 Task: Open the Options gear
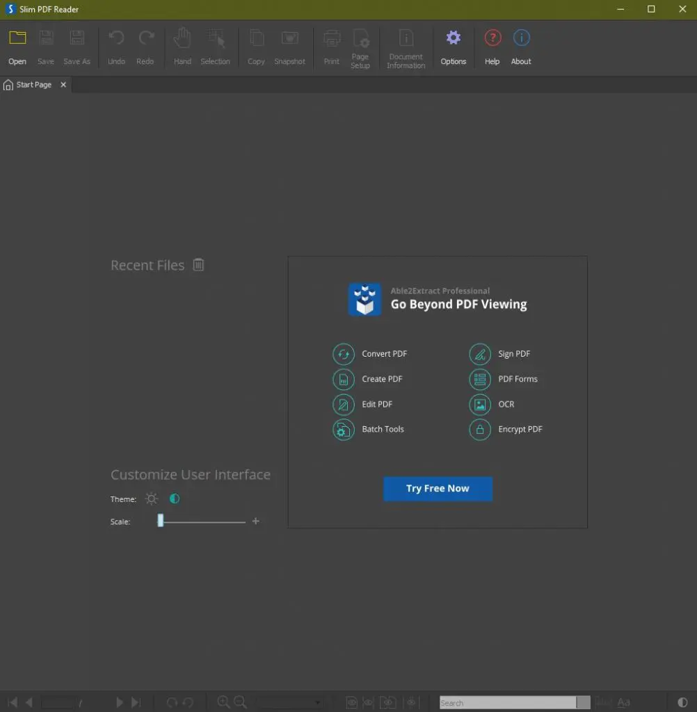pos(453,38)
